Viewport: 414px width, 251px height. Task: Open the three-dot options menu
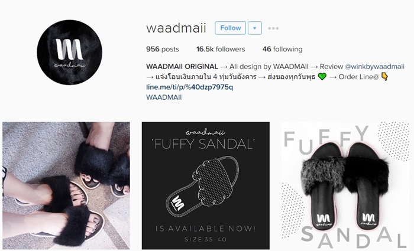(273, 28)
